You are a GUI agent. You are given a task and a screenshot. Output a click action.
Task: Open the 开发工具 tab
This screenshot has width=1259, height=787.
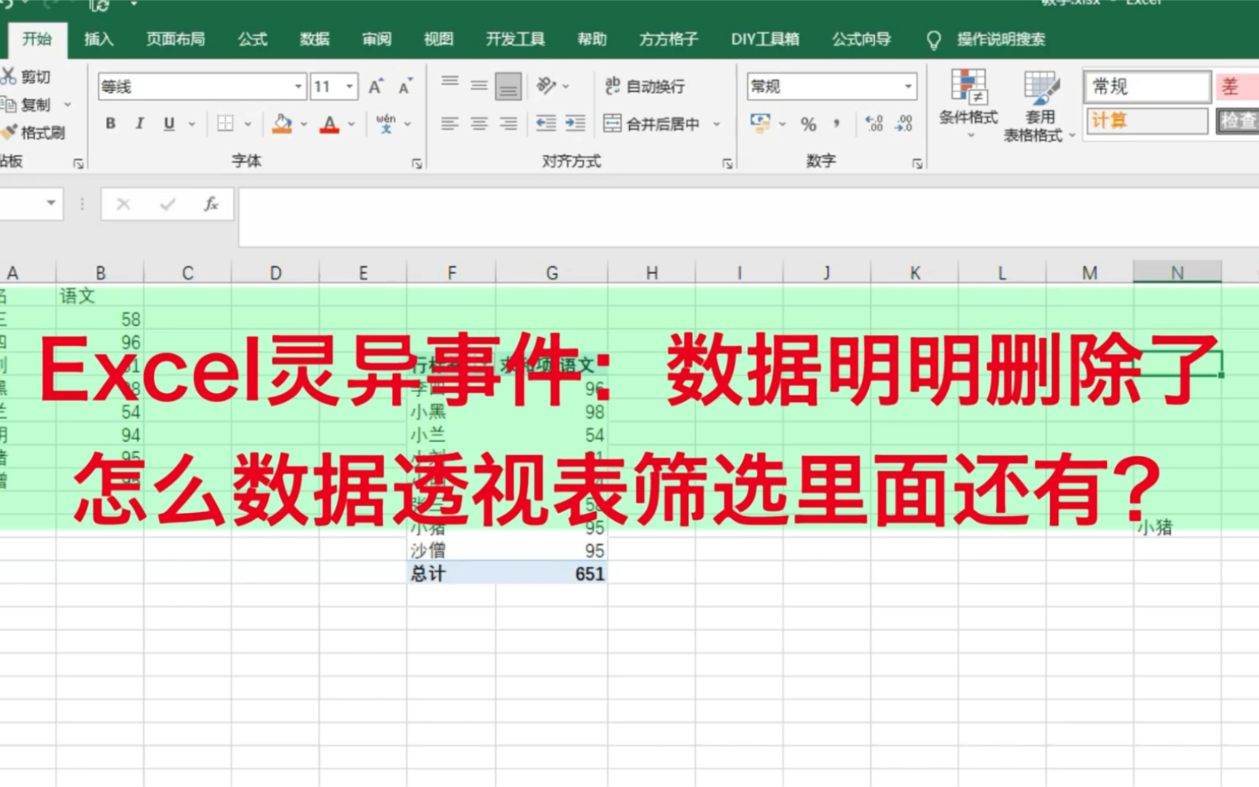(x=515, y=39)
